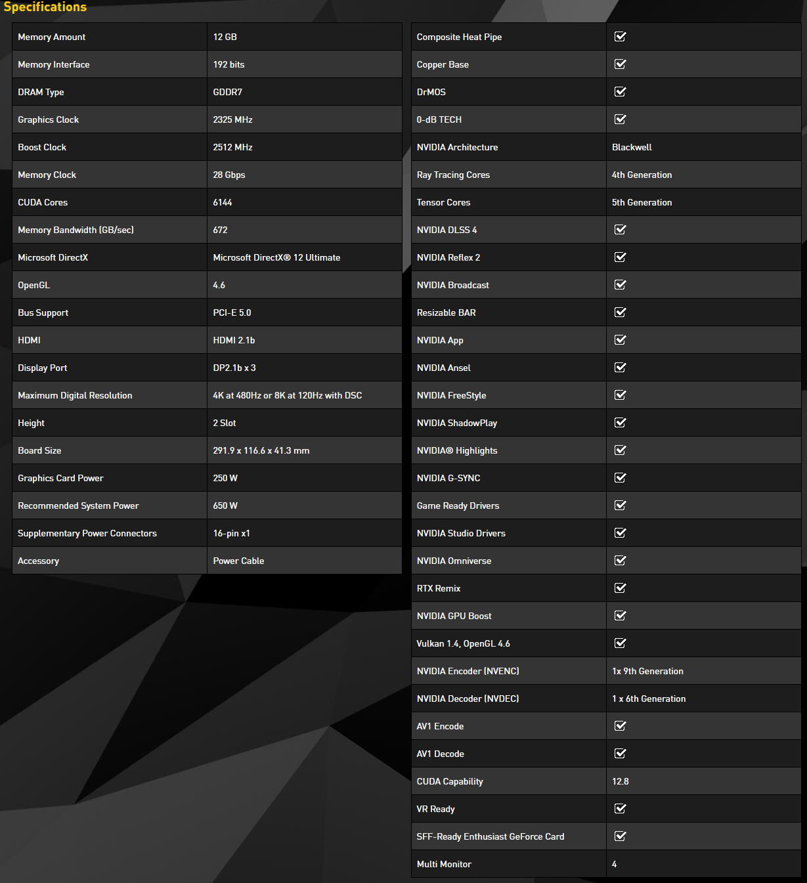The image size is (807, 883).
Task: Click the CUDA Capability 12.8 value
Action: [620, 782]
